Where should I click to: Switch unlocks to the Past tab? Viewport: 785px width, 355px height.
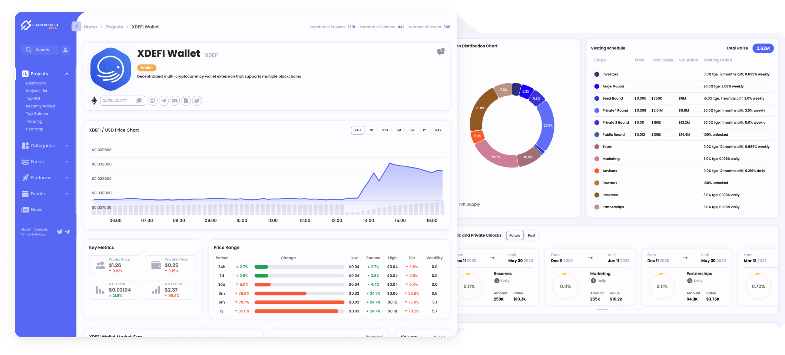click(531, 235)
